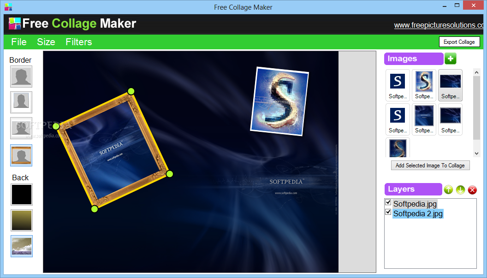Select the partially visible bottom-row thumbnail
The image size is (487, 278).
(398, 148)
